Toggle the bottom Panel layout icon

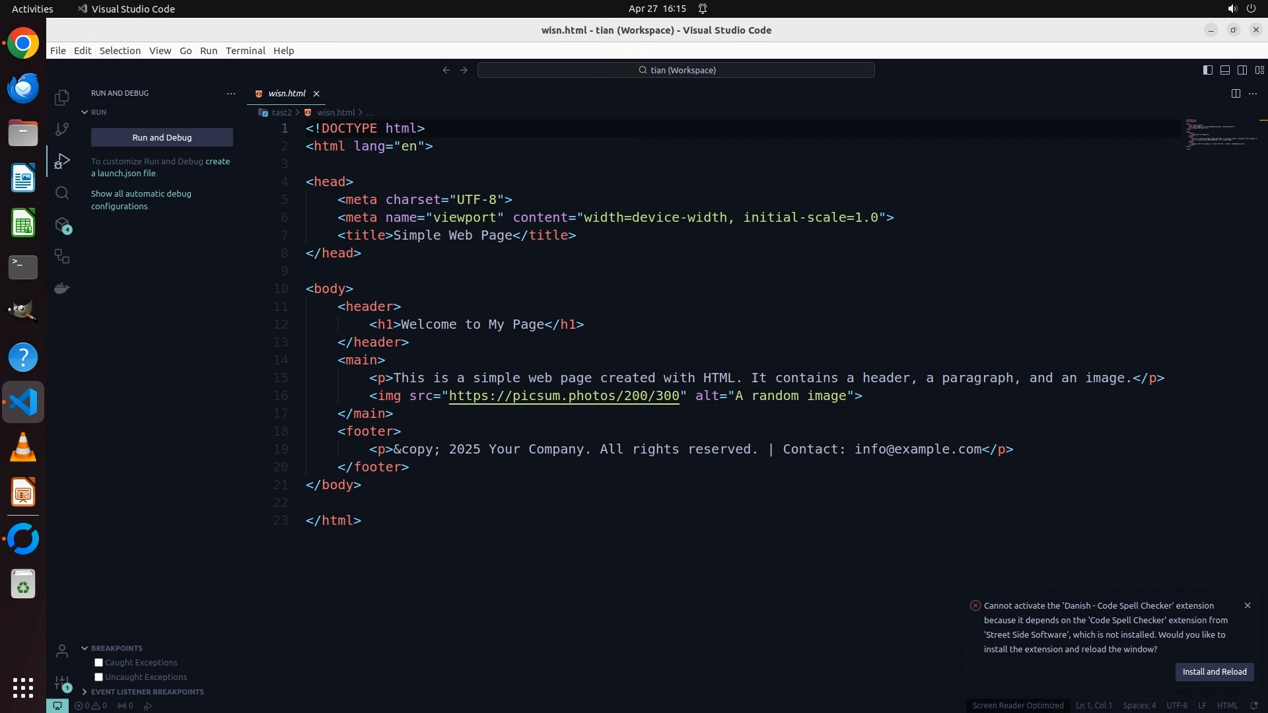tap(1224, 70)
